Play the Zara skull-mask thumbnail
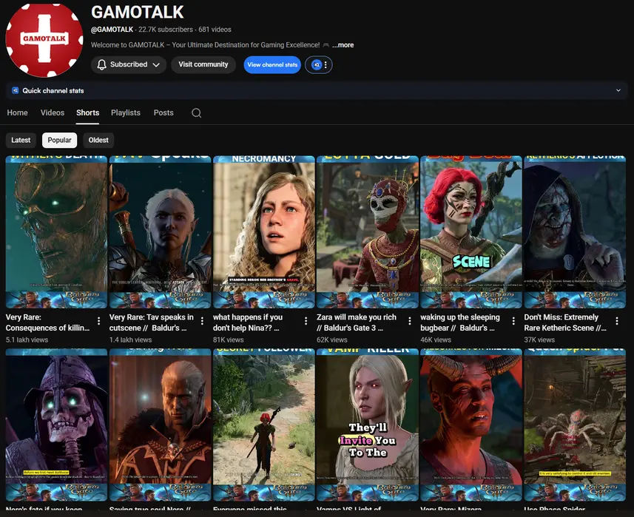 coord(368,232)
